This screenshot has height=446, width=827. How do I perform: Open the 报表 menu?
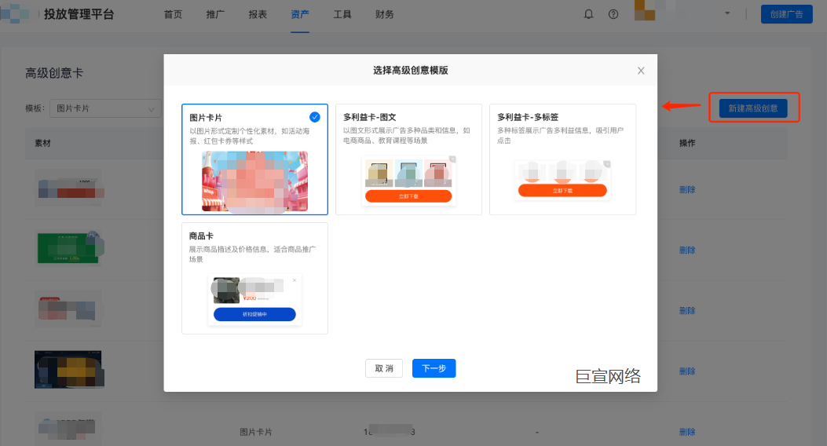coord(258,14)
